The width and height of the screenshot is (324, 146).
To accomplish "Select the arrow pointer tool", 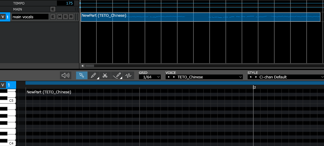I will tap(82, 75).
